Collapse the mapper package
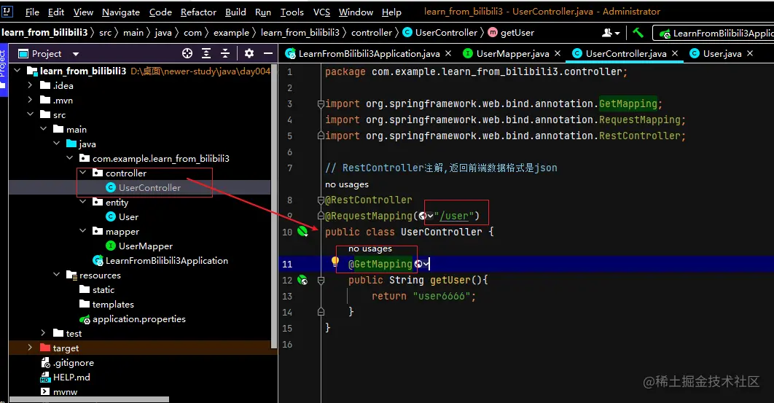 coord(83,231)
